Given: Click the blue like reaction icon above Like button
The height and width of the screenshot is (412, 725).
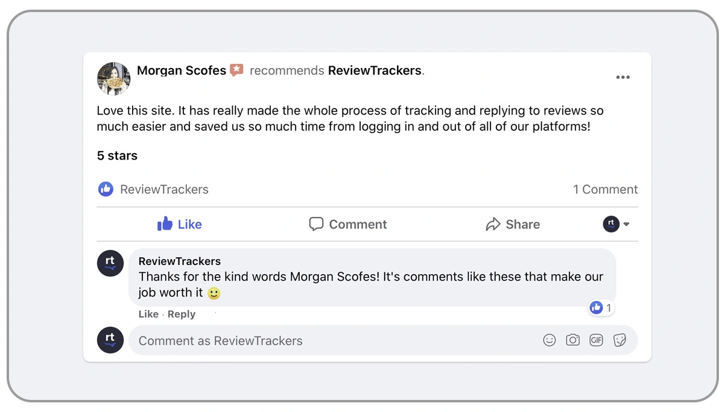Looking at the screenshot, I should [106, 189].
